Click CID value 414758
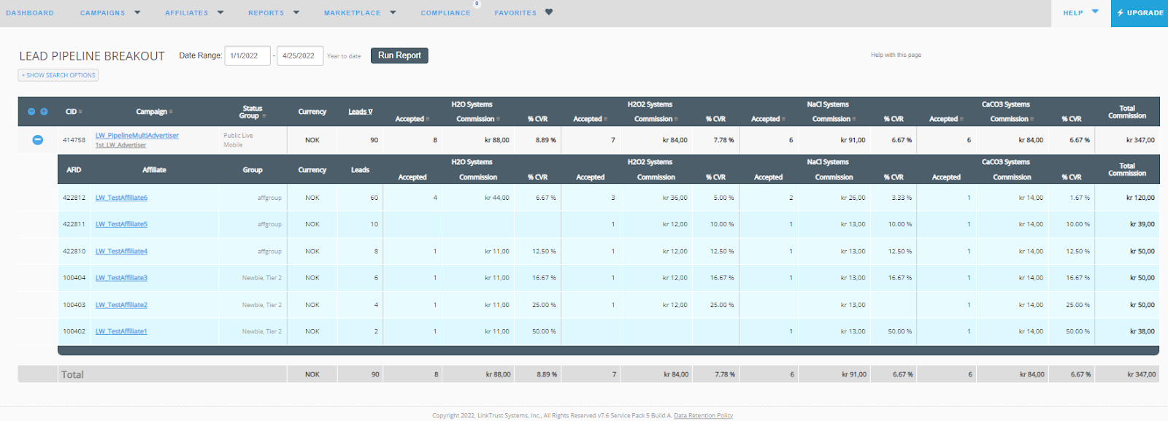The width and height of the screenshot is (1168, 421). 74,140
